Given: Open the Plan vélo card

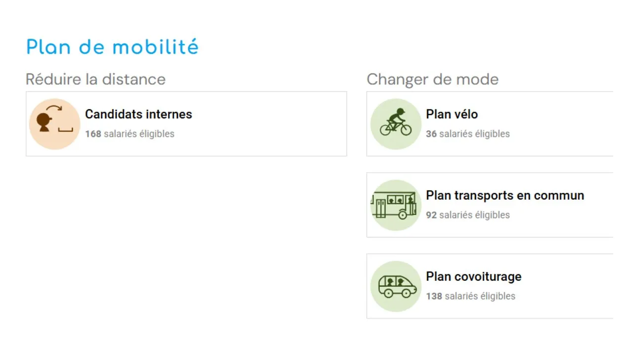Looking at the screenshot, I should coord(490,124).
